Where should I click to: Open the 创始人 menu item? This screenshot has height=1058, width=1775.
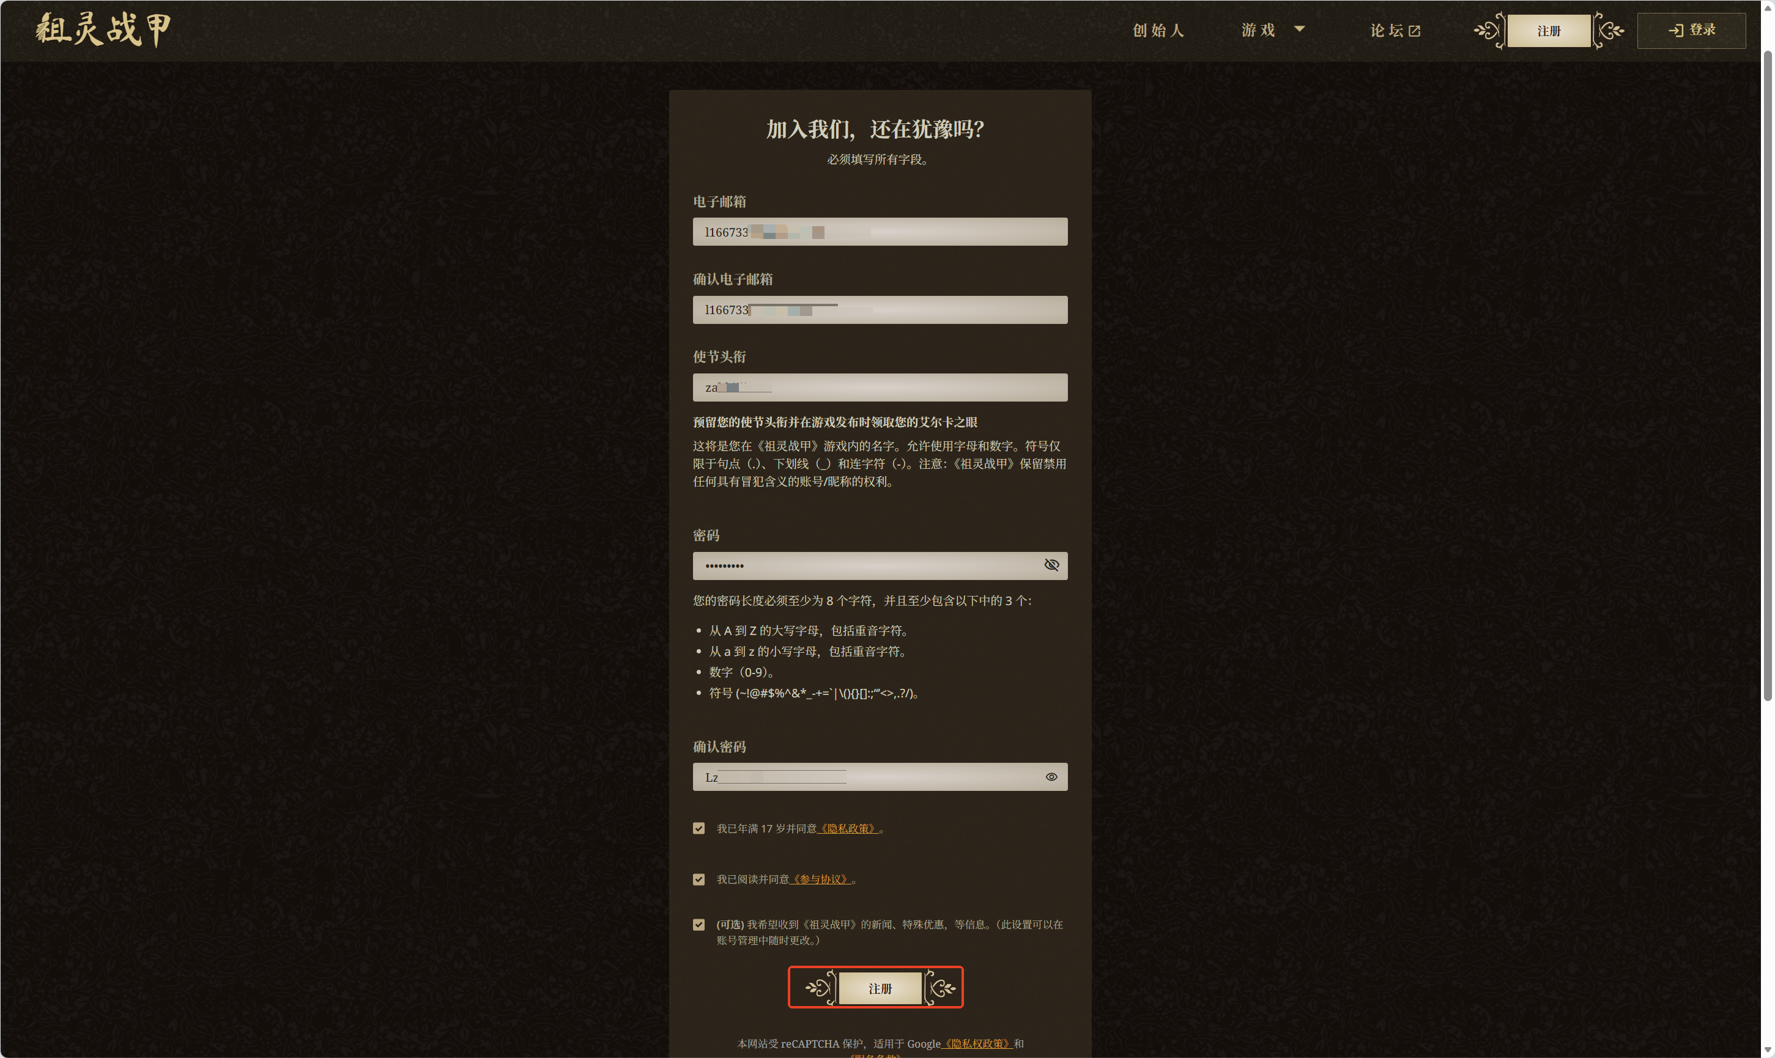(x=1158, y=31)
